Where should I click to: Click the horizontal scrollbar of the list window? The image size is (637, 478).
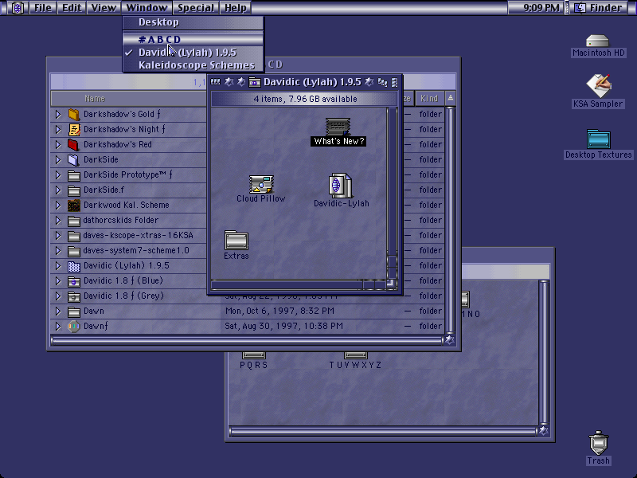click(247, 341)
